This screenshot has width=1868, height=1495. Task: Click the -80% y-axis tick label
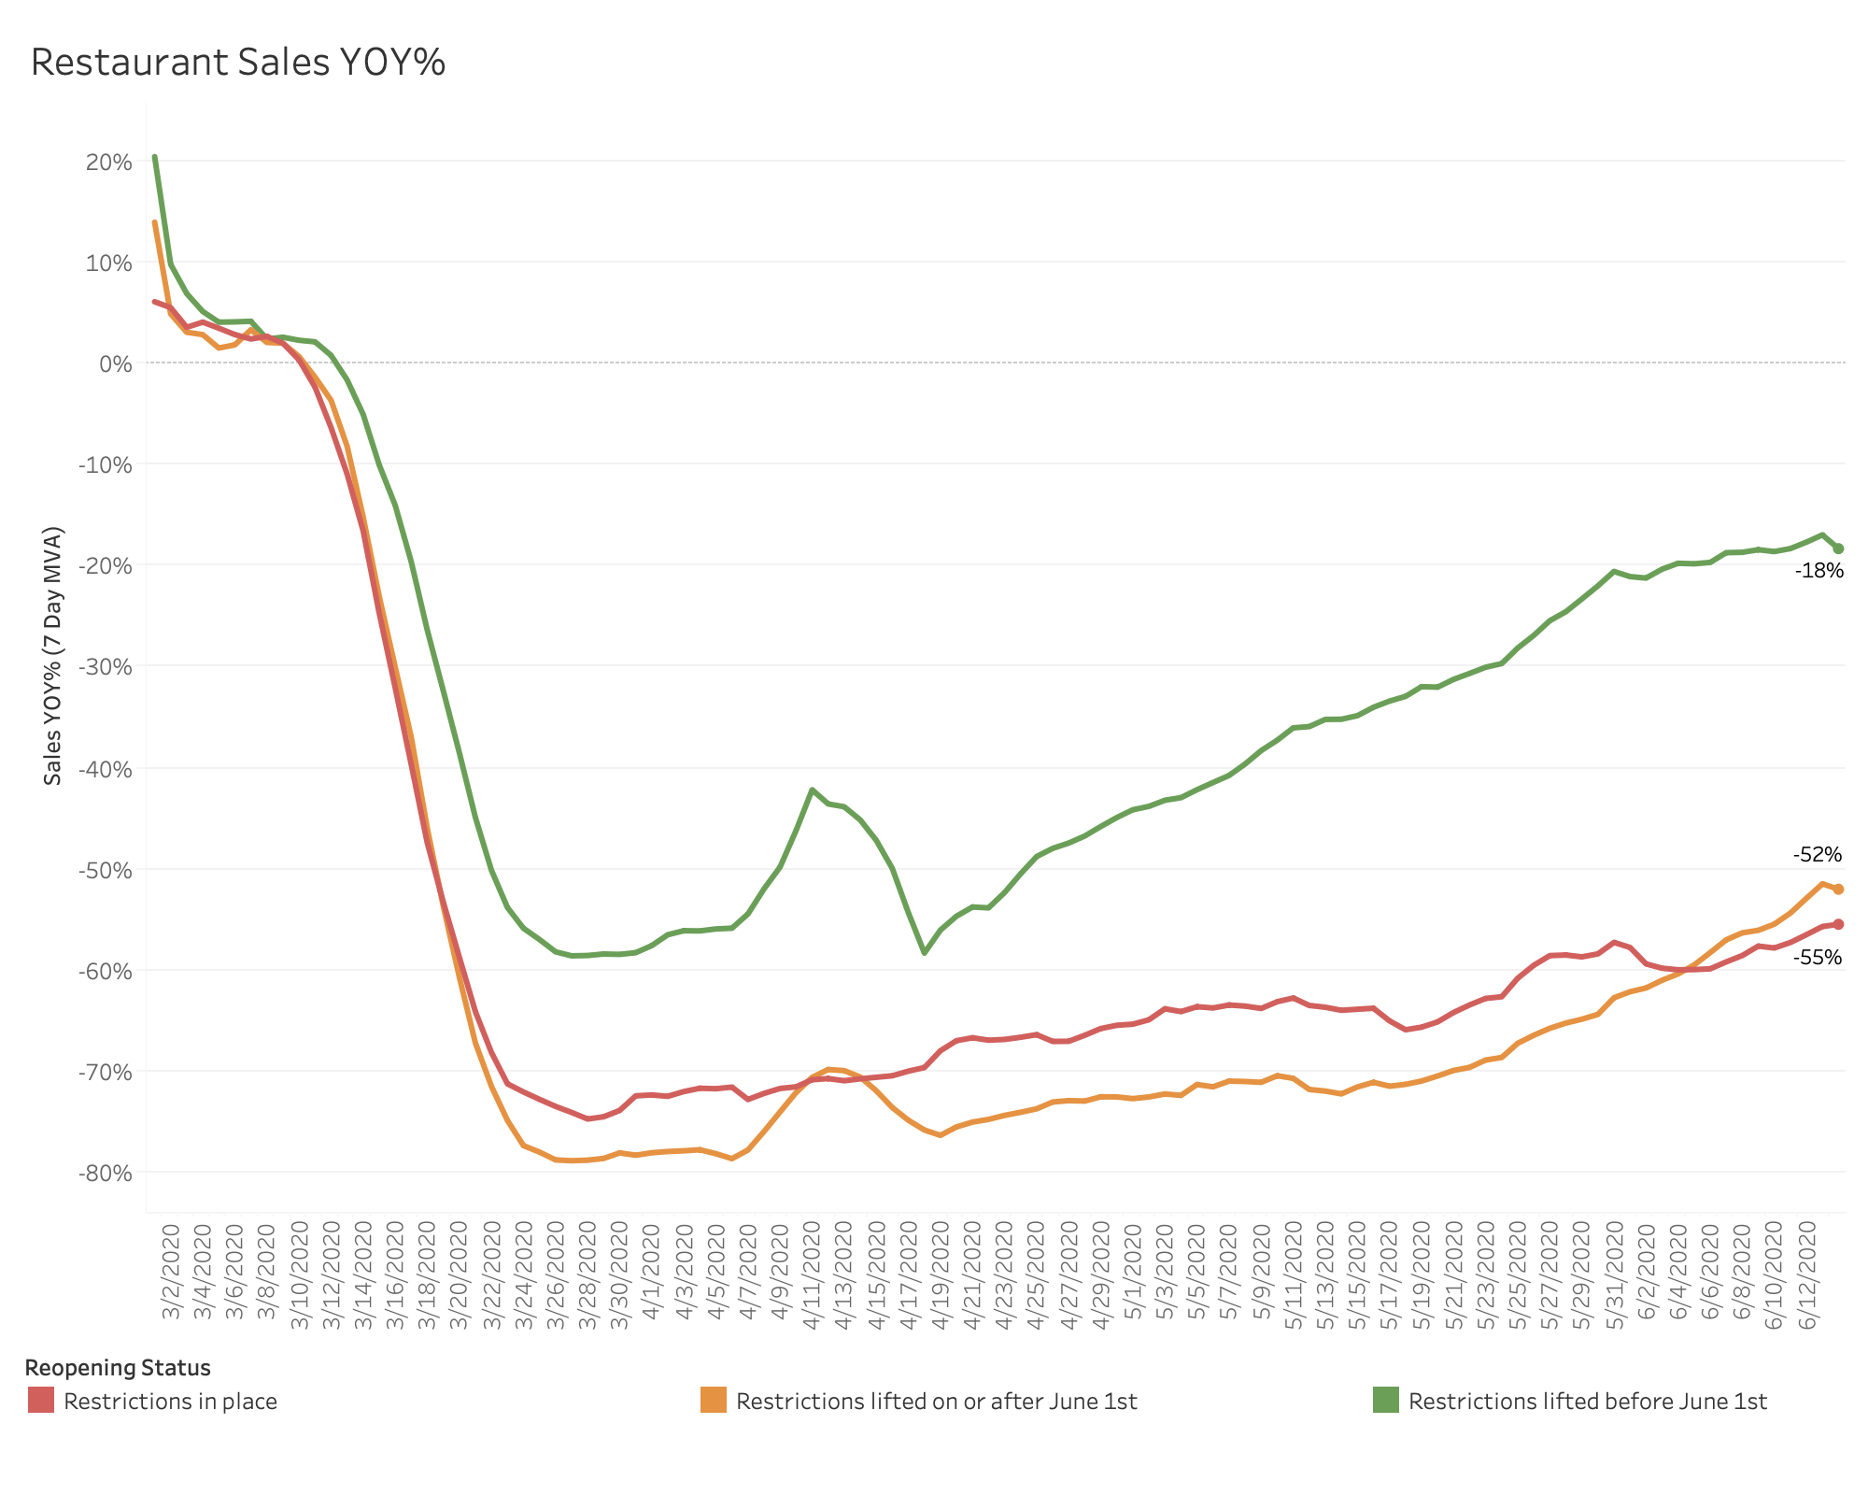(x=103, y=1173)
